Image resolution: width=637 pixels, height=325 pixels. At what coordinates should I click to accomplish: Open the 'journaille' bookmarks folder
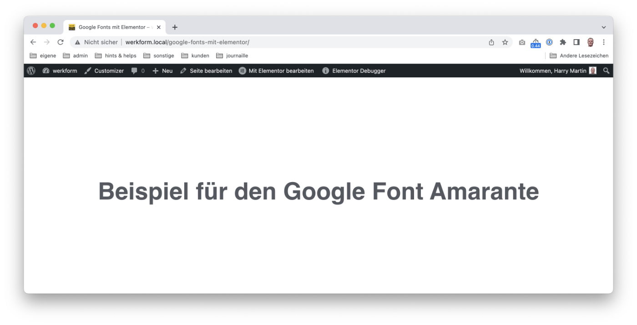click(x=232, y=56)
